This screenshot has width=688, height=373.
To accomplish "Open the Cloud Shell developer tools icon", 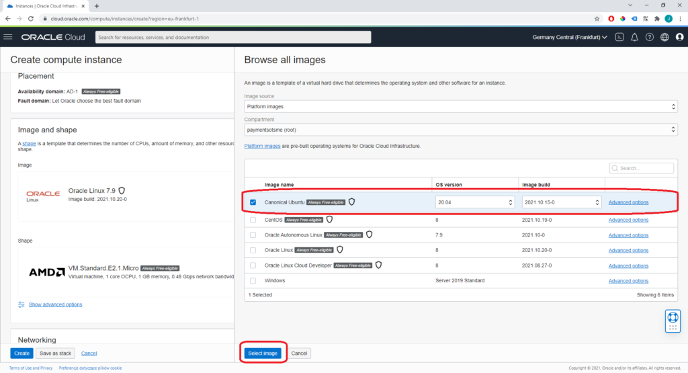I will tap(619, 38).
